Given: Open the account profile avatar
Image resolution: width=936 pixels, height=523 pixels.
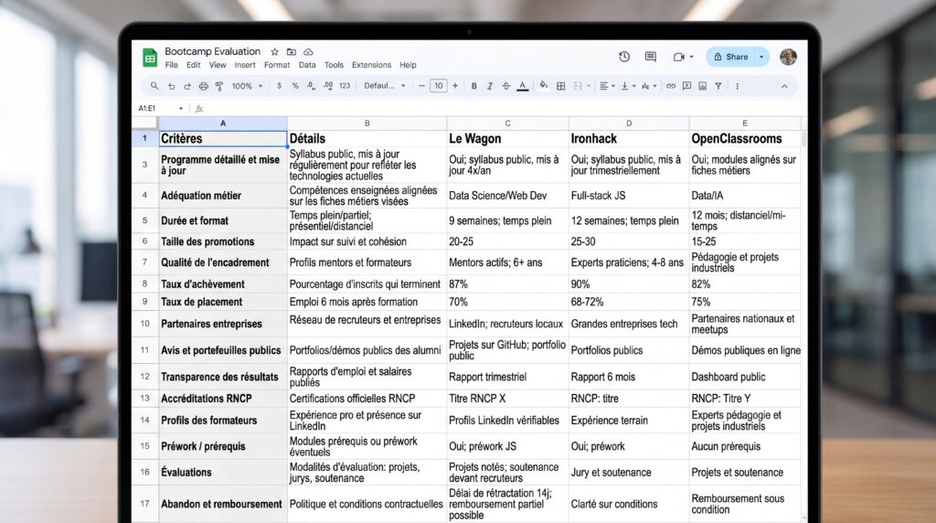Looking at the screenshot, I should pyautogui.click(x=789, y=57).
